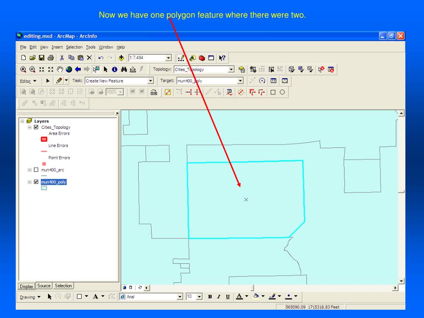This screenshot has width=424, height=318.
Task: Click the Paste clipboard icon
Action: [80, 58]
